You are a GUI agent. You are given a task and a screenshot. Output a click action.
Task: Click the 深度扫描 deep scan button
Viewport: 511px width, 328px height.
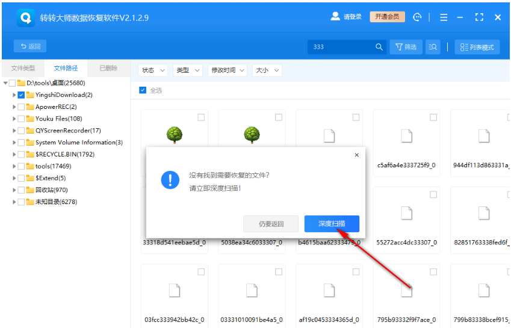[x=332, y=224]
